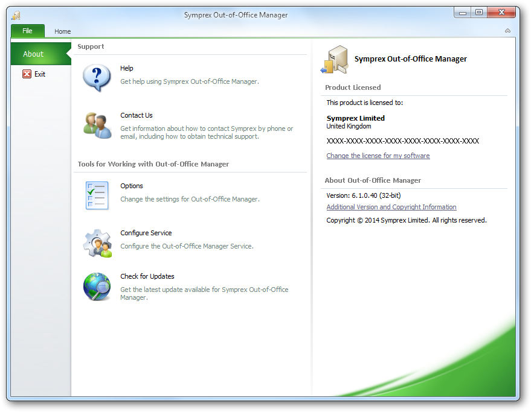Click "Change the license for my software" link
Screen dimensions: 531x412
tap(378, 156)
